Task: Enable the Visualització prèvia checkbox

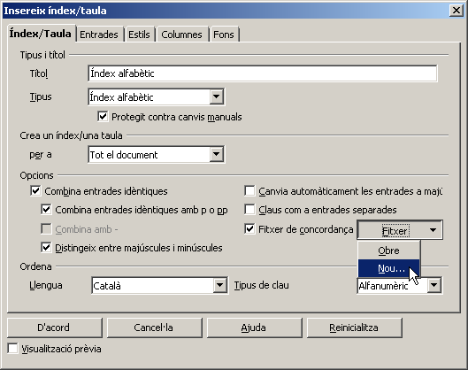Action: 13,349
